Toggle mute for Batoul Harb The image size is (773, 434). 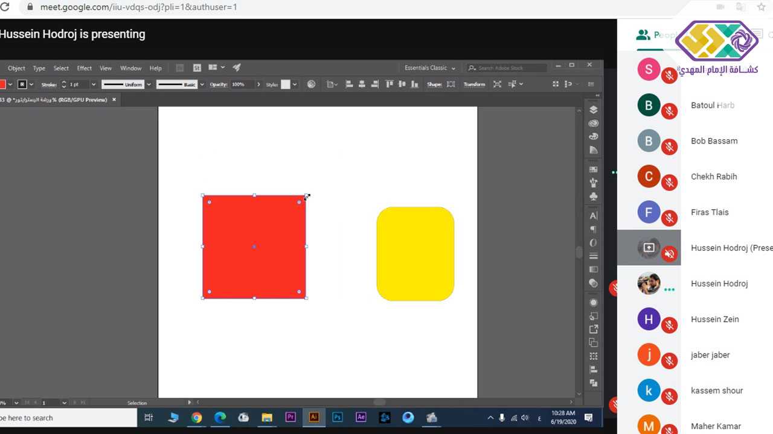[x=669, y=112]
